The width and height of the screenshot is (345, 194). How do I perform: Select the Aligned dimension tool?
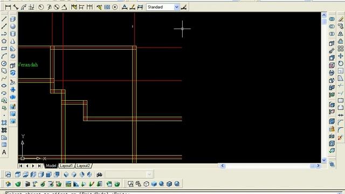click(16, 7)
